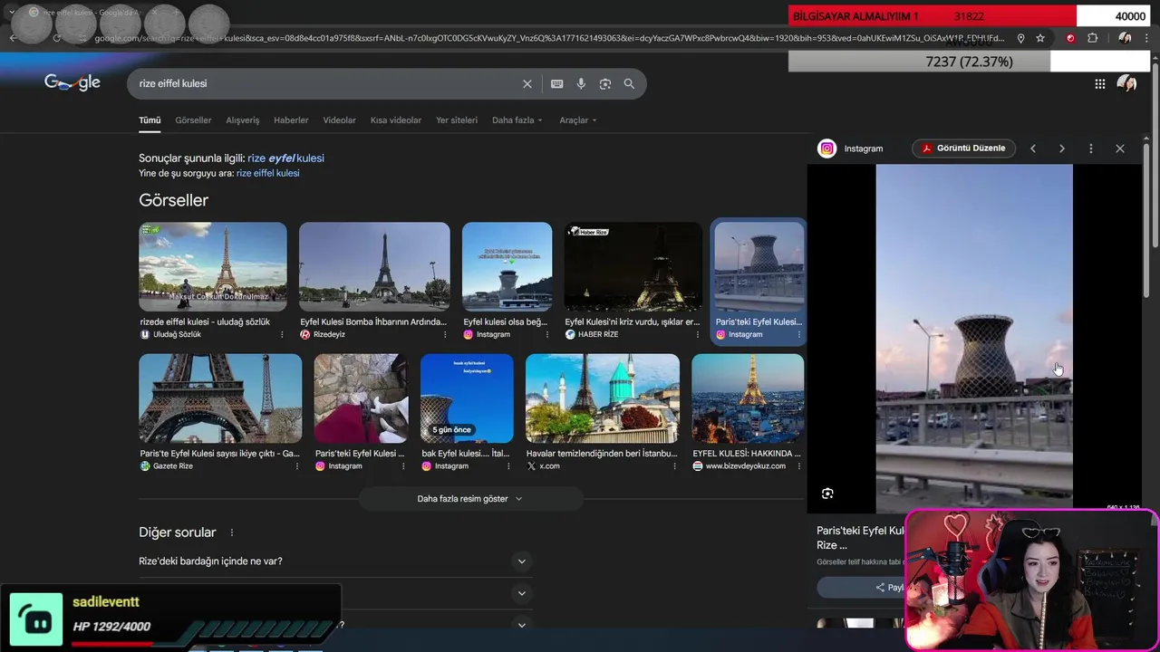Screen dimensions: 1160x652
Task: Open the Chrome profile avatar in toolbar
Action: [1125, 38]
